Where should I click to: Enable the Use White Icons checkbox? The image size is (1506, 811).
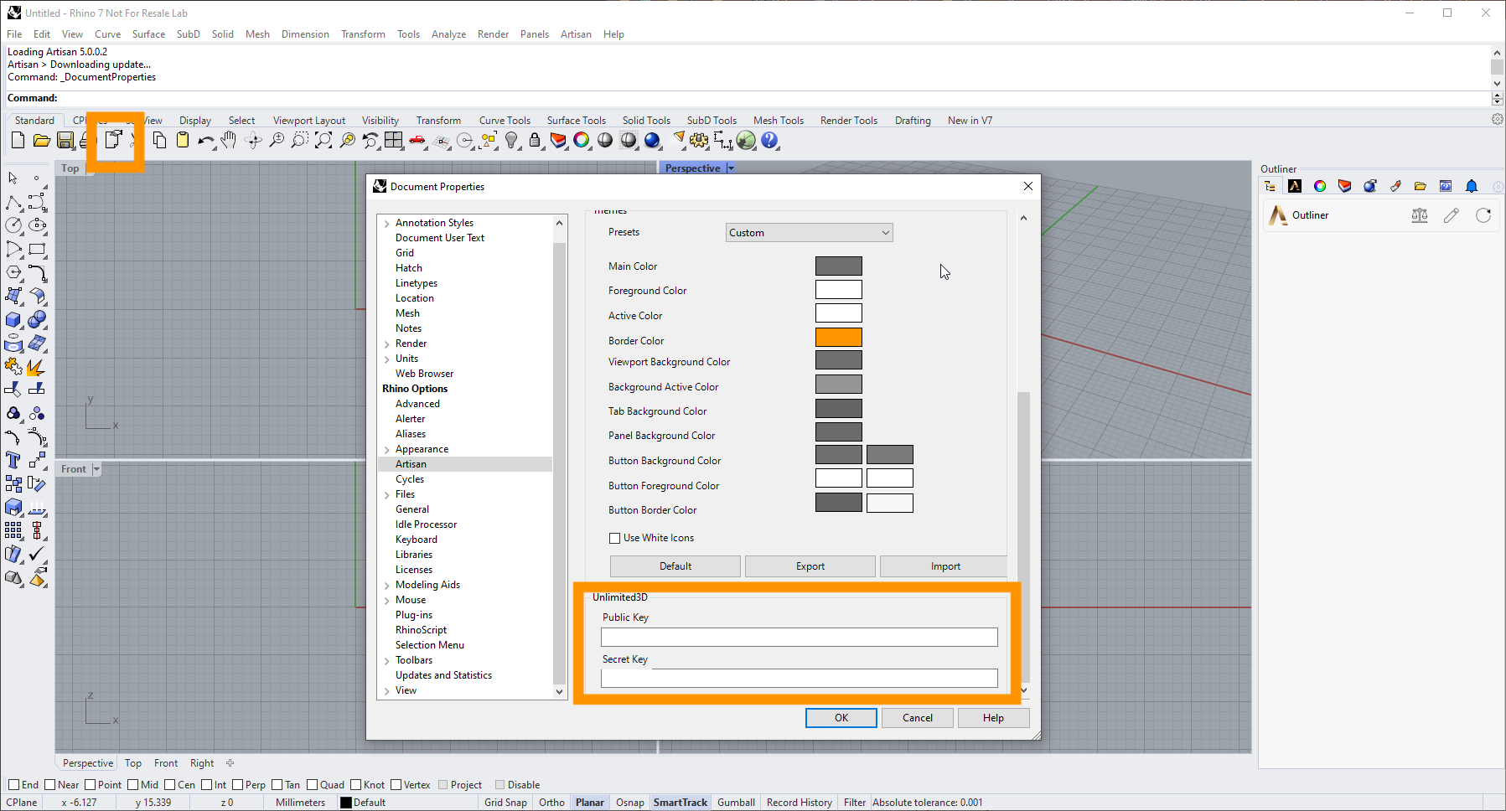click(x=615, y=538)
